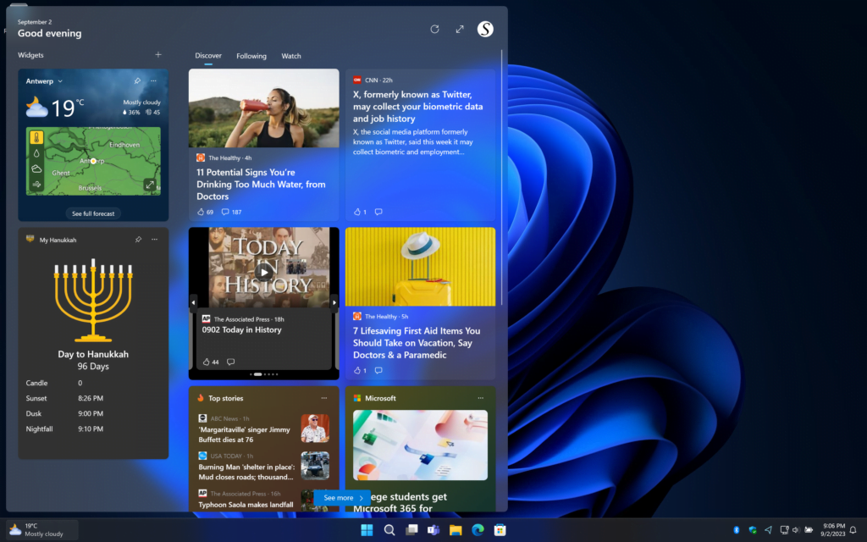The width and height of the screenshot is (867, 542).
Task: Select temperature map layer icon
Action: coord(36,138)
